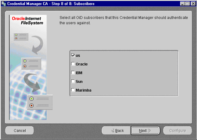Screen dimensions: 197x140
Task: Close the Credential Manager window
Action: pos(193,4)
